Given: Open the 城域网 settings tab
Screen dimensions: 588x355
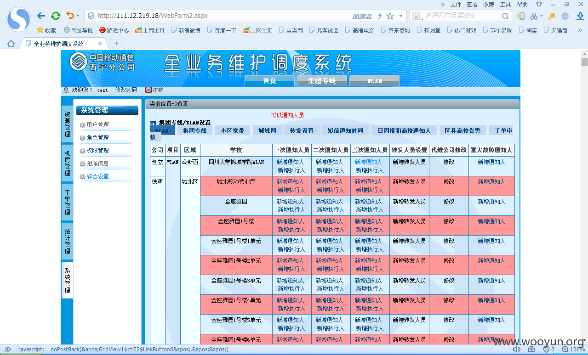Looking at the screenshot, I should coord(267,131).
